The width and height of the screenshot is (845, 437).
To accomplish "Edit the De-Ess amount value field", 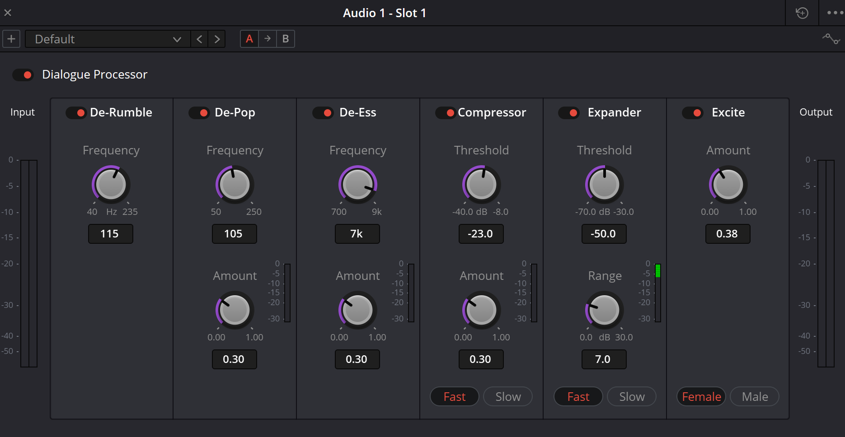I will coord(357,359).
